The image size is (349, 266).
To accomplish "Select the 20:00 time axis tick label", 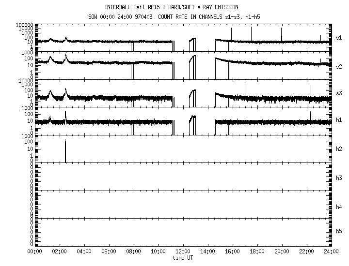I will (x=282, y=252).
